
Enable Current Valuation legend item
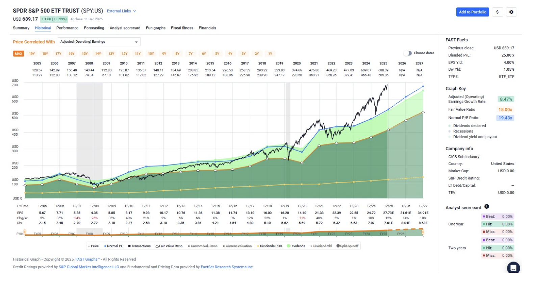pyautogui.click(x=237, y=246)
